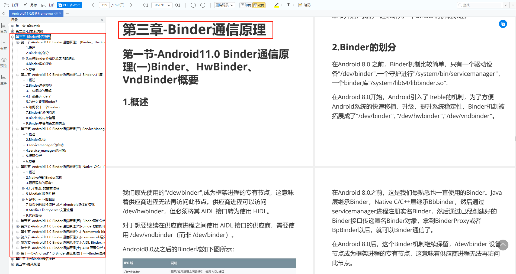Expand the 第一章-系统启动 tree node

(x=12, y=26)
